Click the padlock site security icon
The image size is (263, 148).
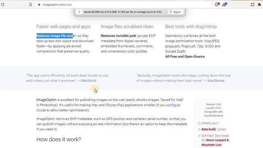tap(39, 5)
